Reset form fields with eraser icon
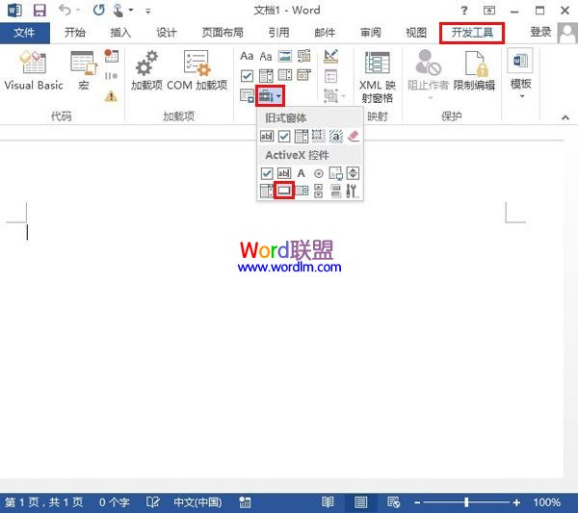578x513 pixels. (354, 137)
